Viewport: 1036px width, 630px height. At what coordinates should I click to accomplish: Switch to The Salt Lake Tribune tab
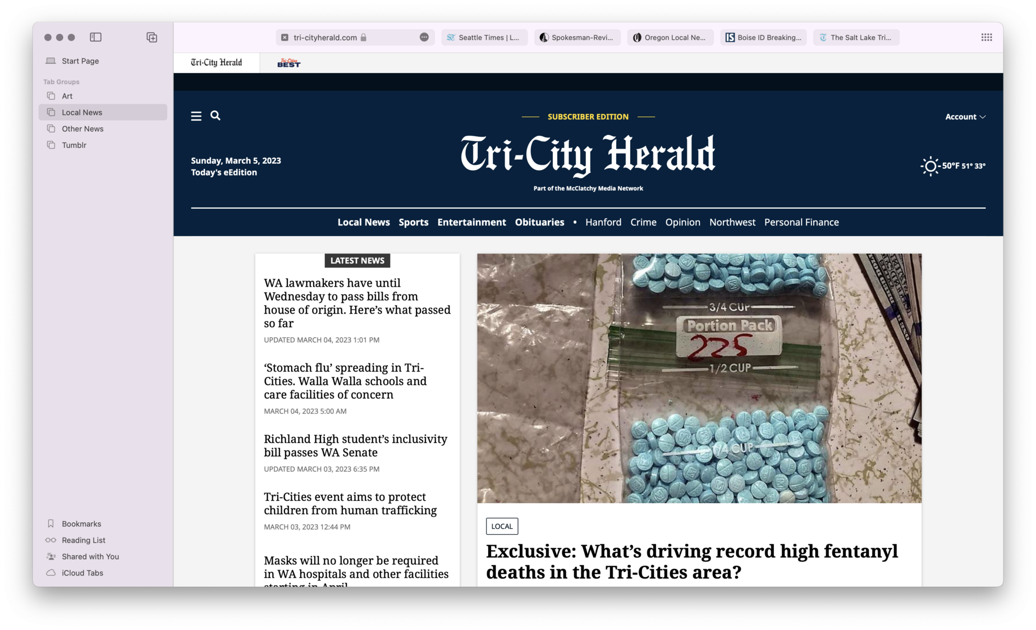856,38
